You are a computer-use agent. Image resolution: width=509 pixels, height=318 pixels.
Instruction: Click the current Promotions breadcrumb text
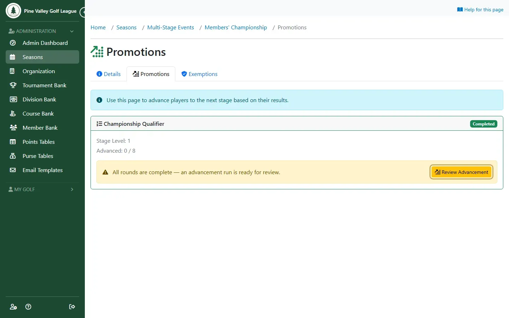point(292,28)
